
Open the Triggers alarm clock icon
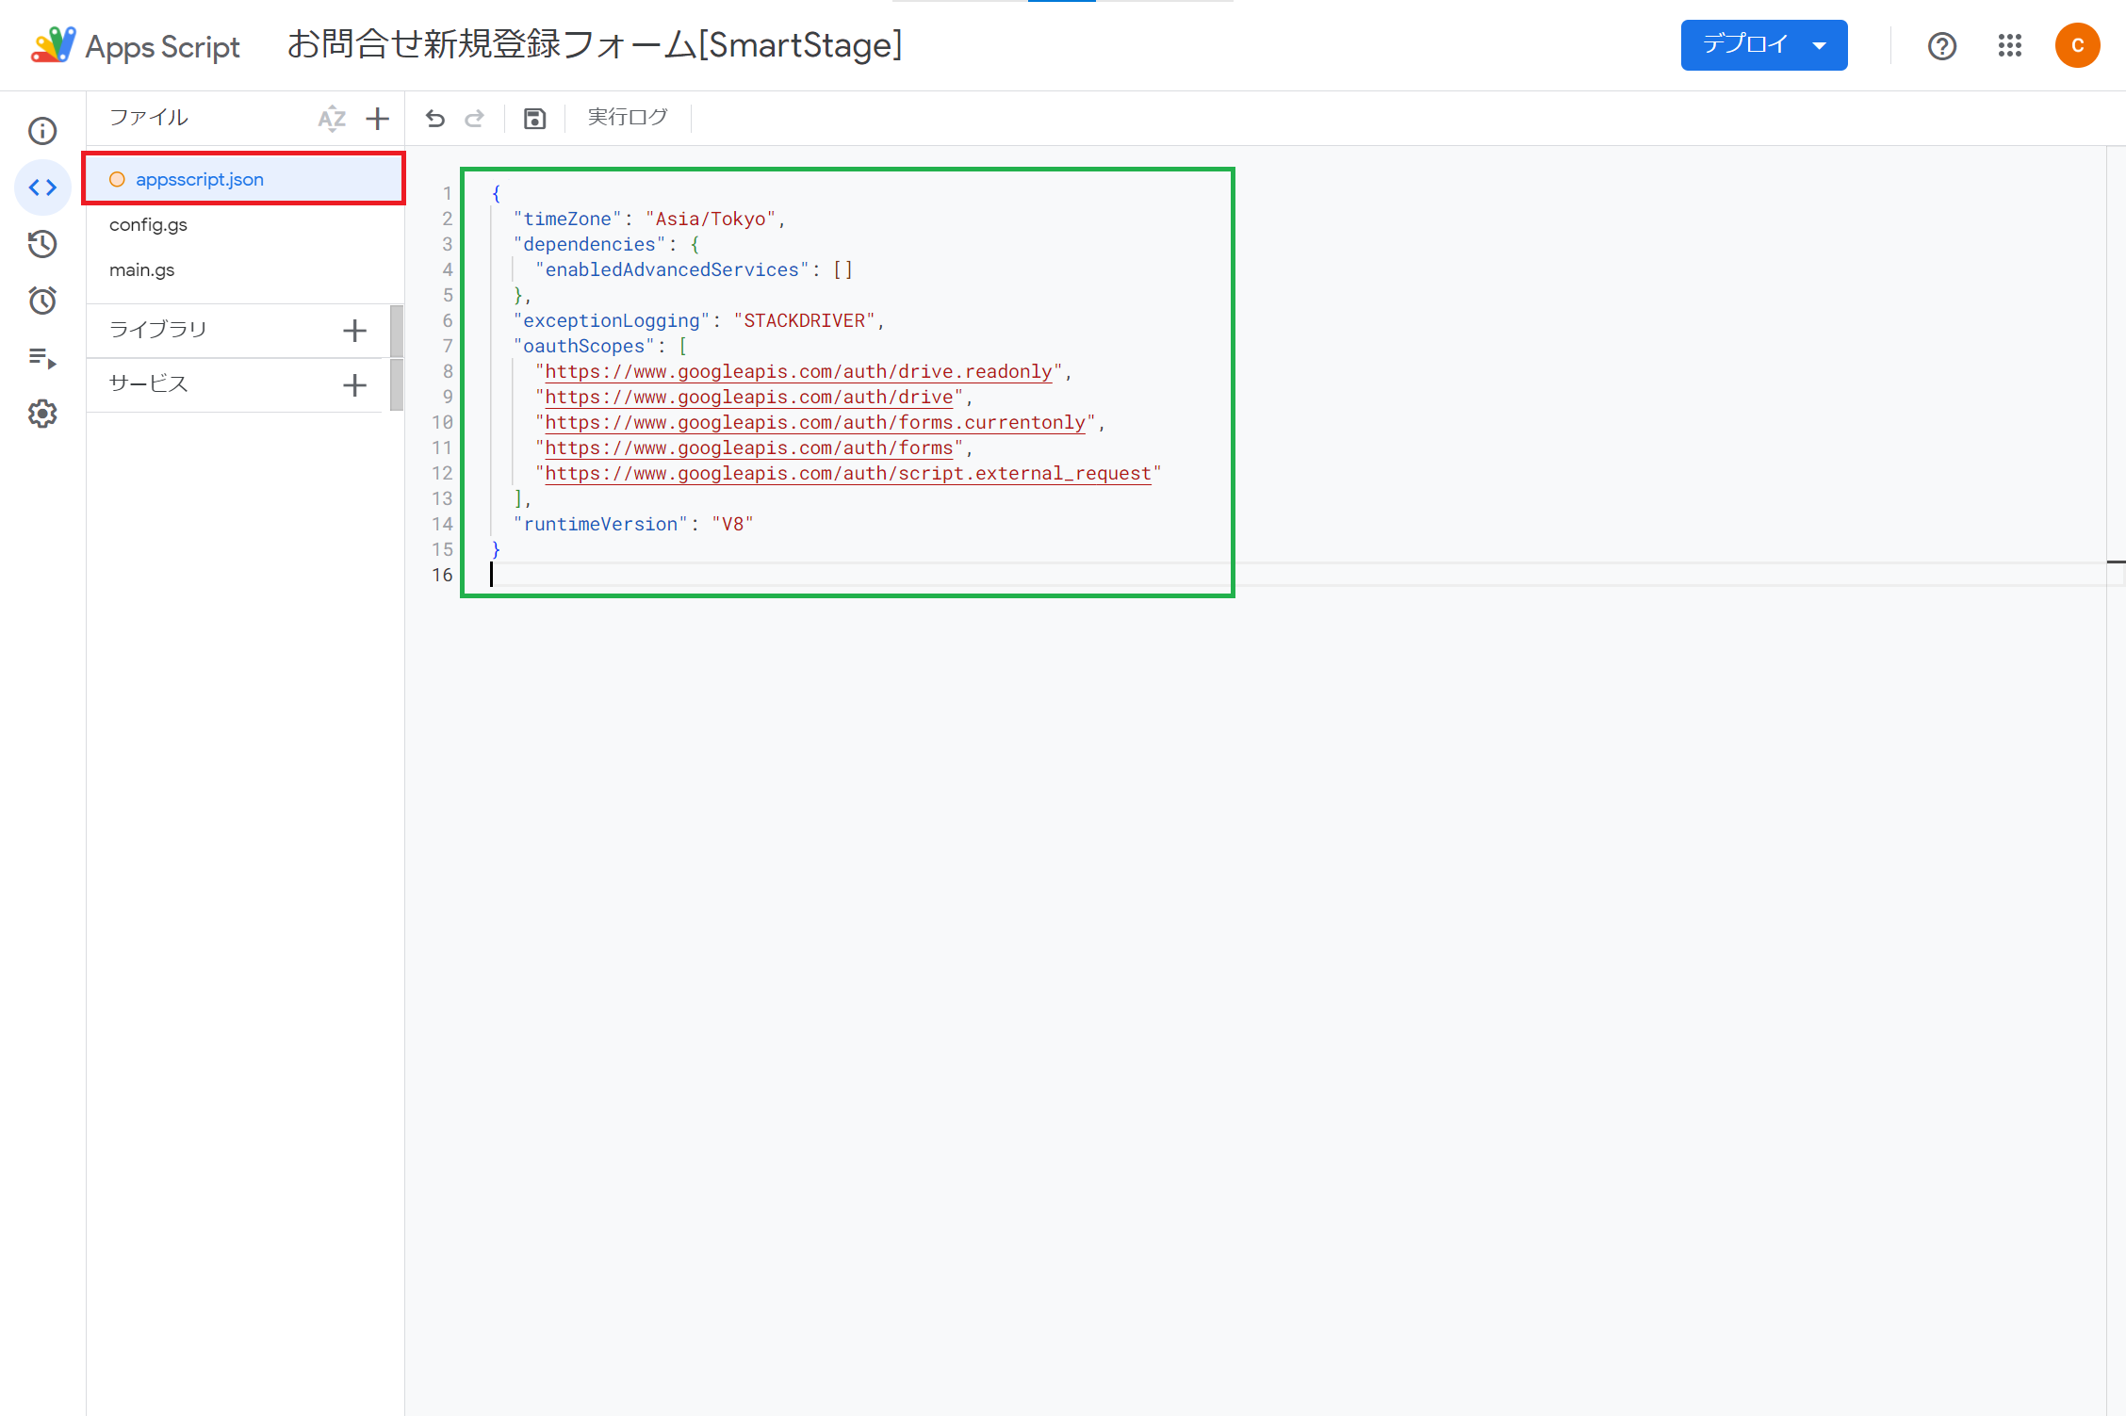pos(42,301)
